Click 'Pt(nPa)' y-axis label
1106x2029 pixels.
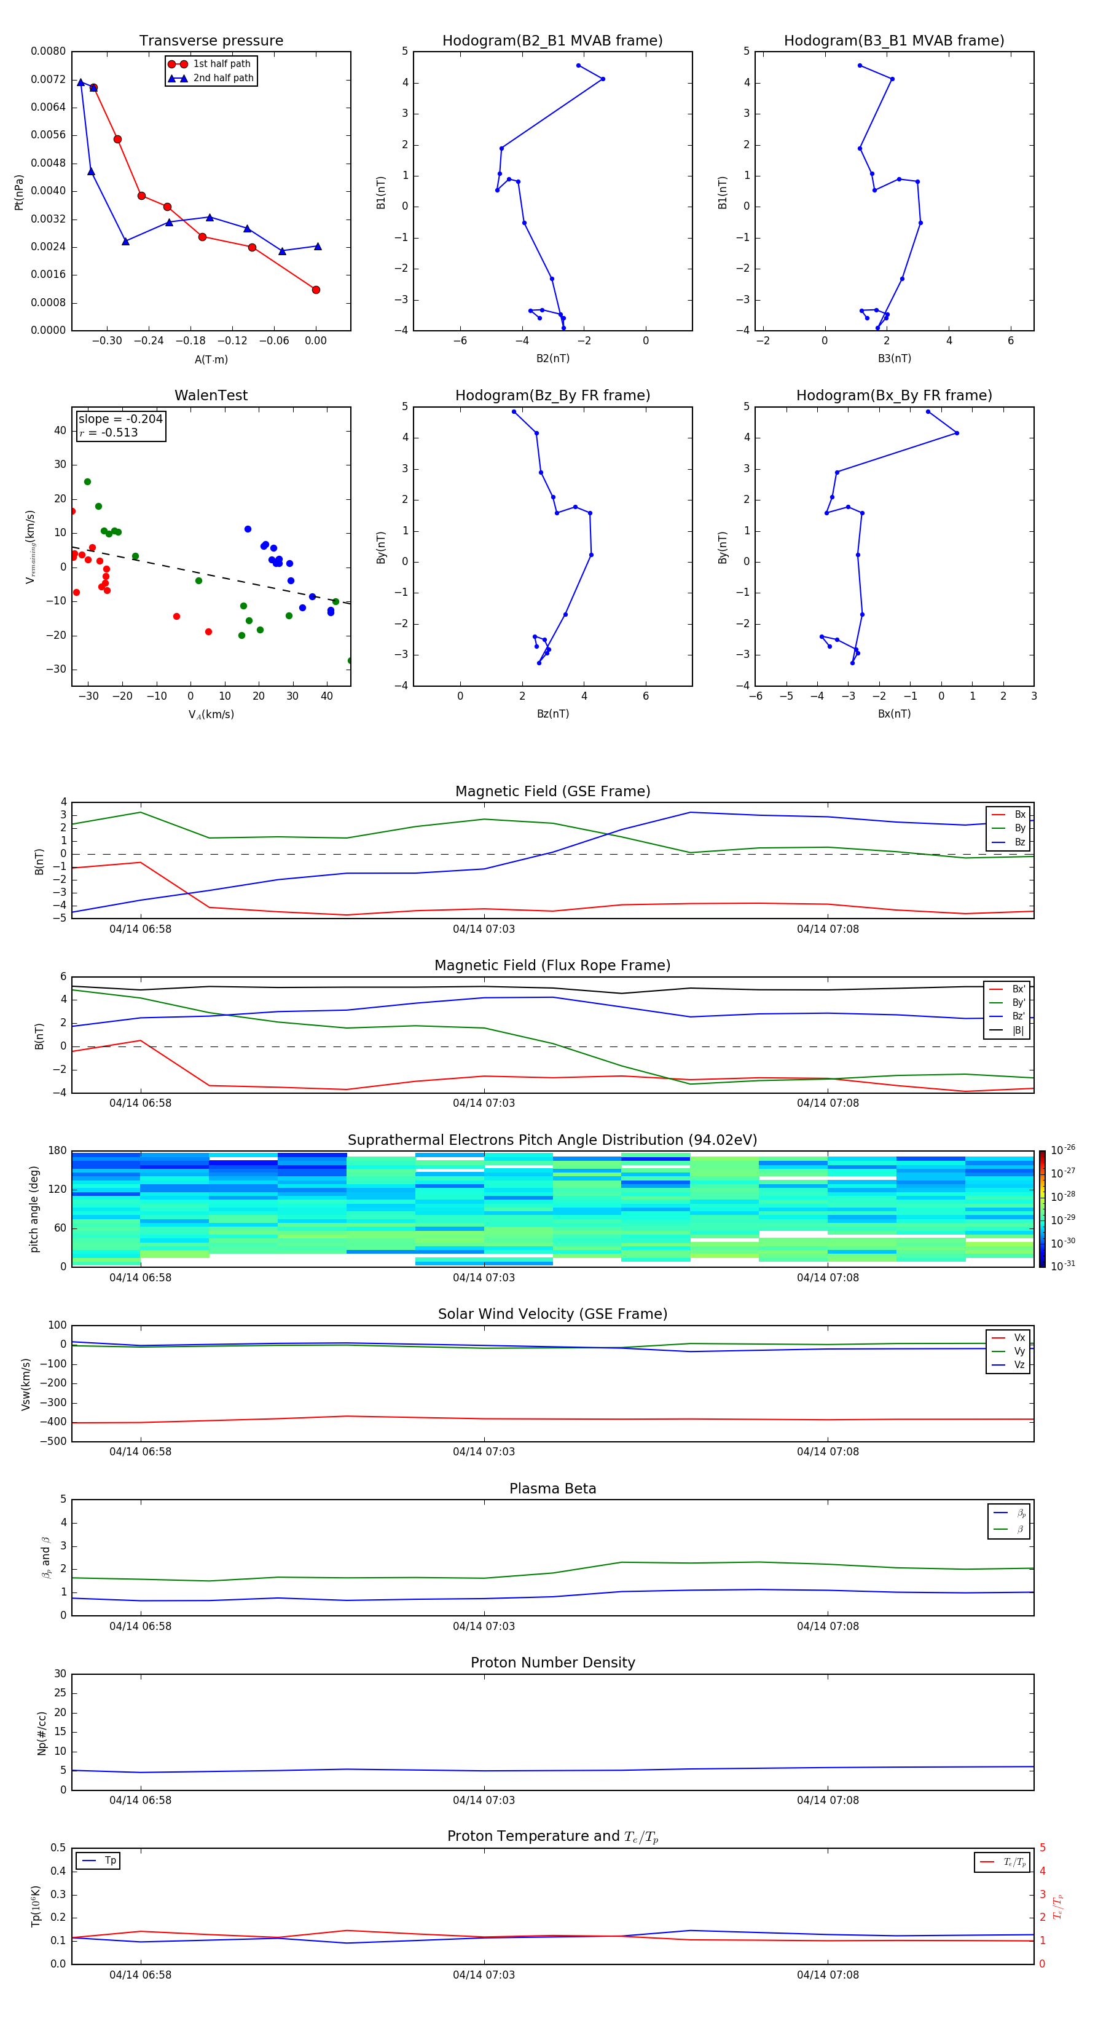coord(19,192)
